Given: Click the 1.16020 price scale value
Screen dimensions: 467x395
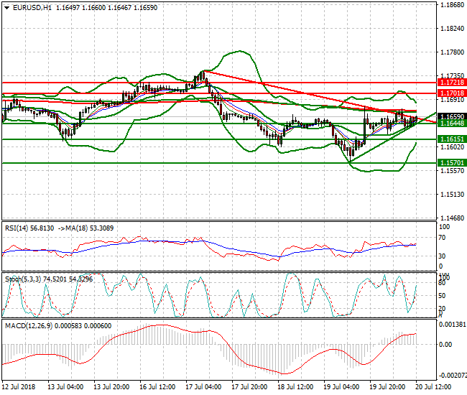Looking at the screenshot, I should pos(453,147).
